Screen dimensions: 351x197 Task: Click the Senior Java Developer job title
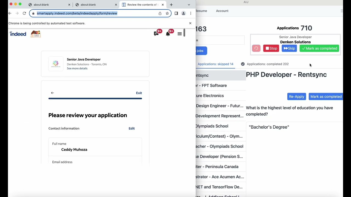click(x=84, y=59)
